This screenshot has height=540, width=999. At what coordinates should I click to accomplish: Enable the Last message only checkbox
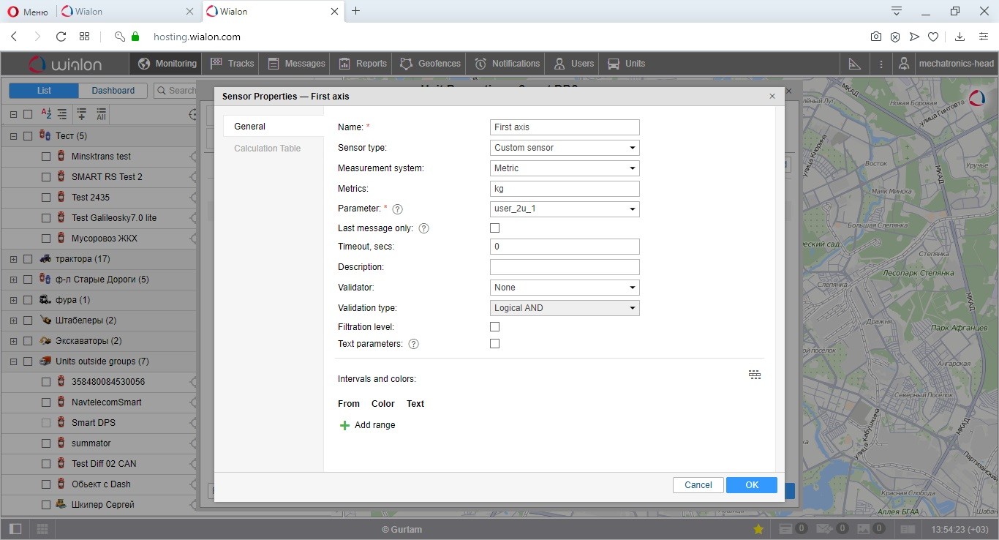494,228
